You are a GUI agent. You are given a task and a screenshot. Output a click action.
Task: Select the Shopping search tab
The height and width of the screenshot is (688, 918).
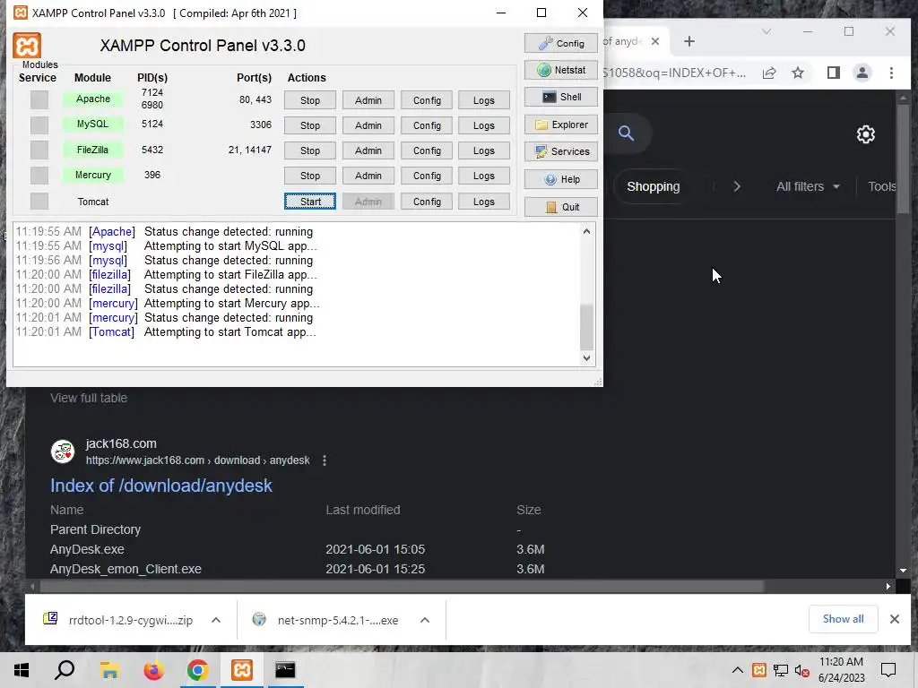click(654, 186)
